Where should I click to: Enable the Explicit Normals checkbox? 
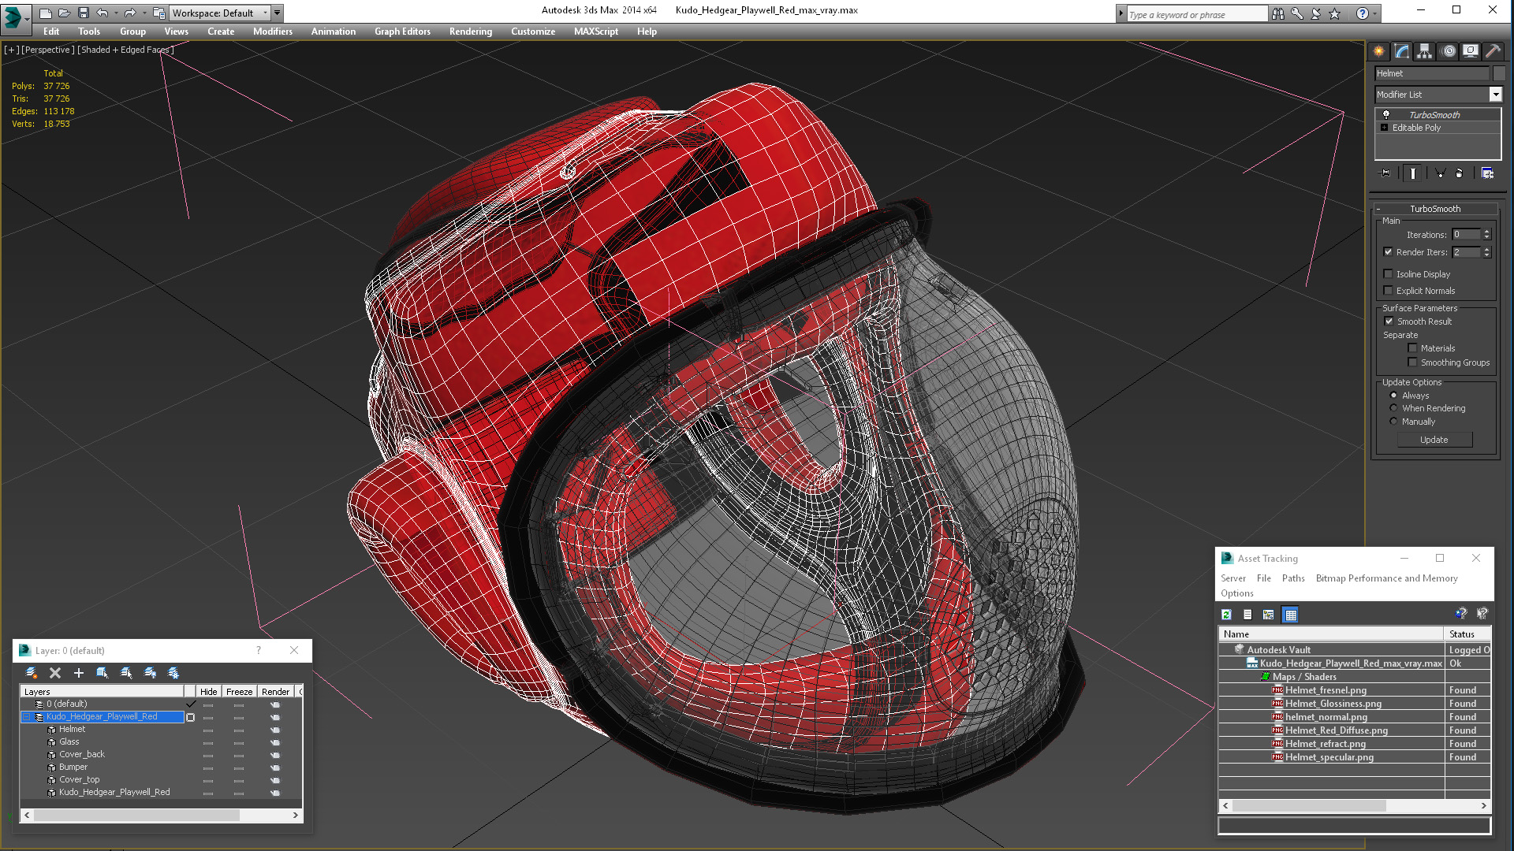[x=1388, y=291]
